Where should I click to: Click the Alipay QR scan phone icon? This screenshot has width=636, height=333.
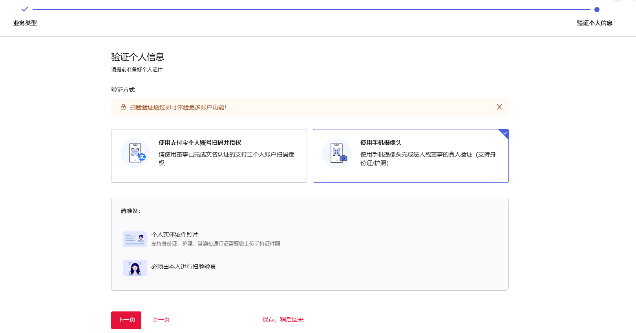pos(135,153)
